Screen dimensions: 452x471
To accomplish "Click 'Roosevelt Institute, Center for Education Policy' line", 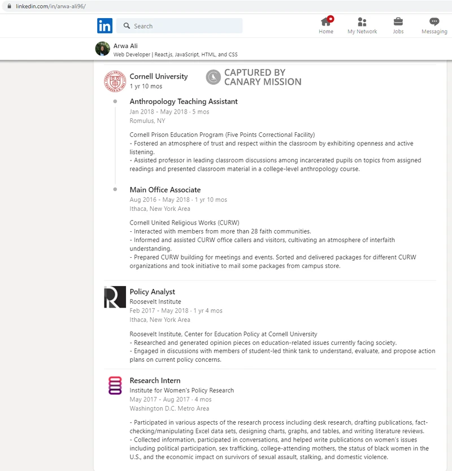I will (x=223, y=334).
